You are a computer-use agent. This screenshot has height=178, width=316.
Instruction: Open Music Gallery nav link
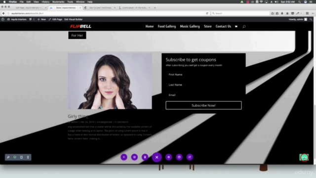pyautogui.click(x=190, y=26)
